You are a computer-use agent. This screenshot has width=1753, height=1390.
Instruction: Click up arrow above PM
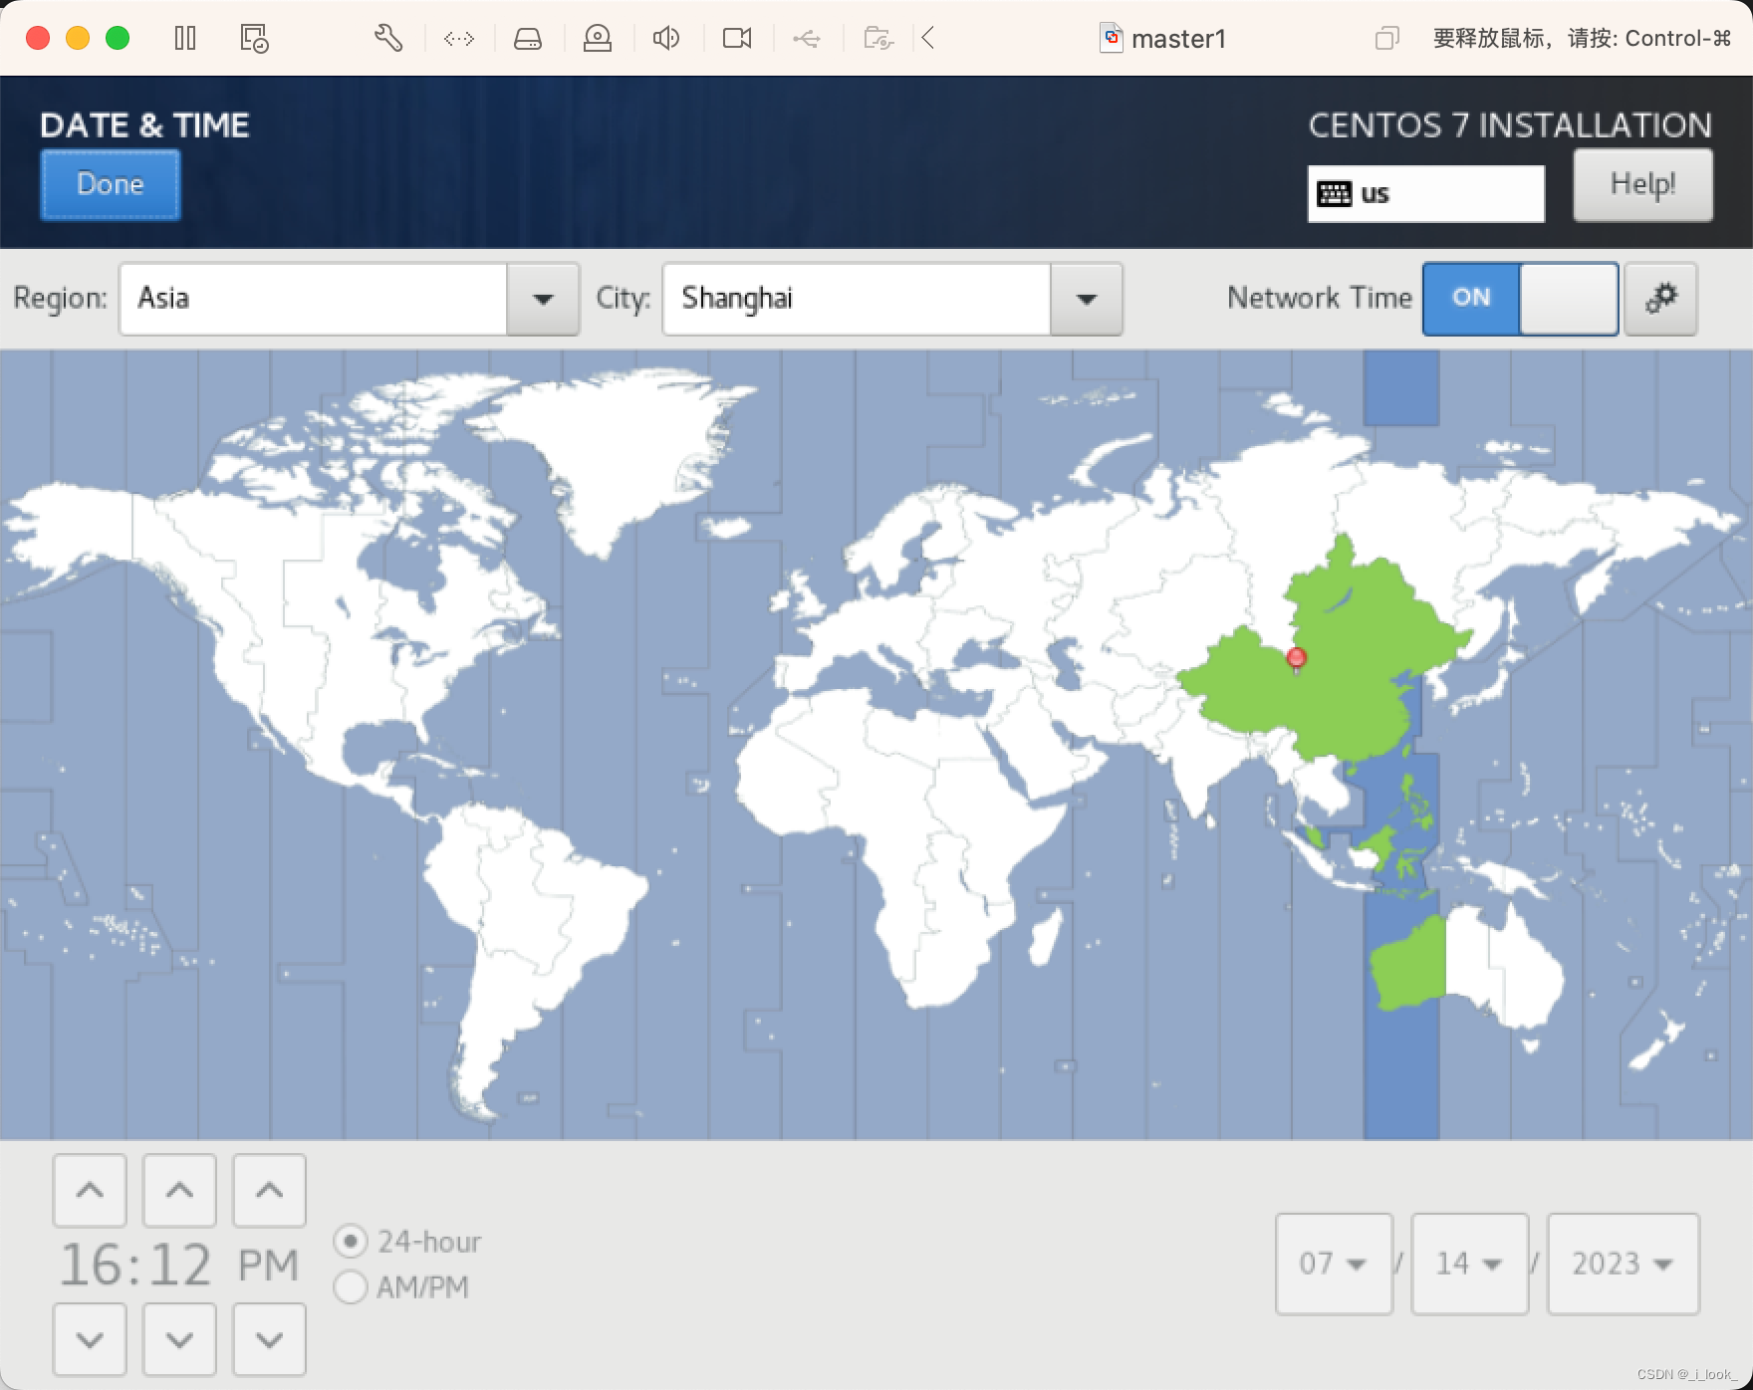269,1190
